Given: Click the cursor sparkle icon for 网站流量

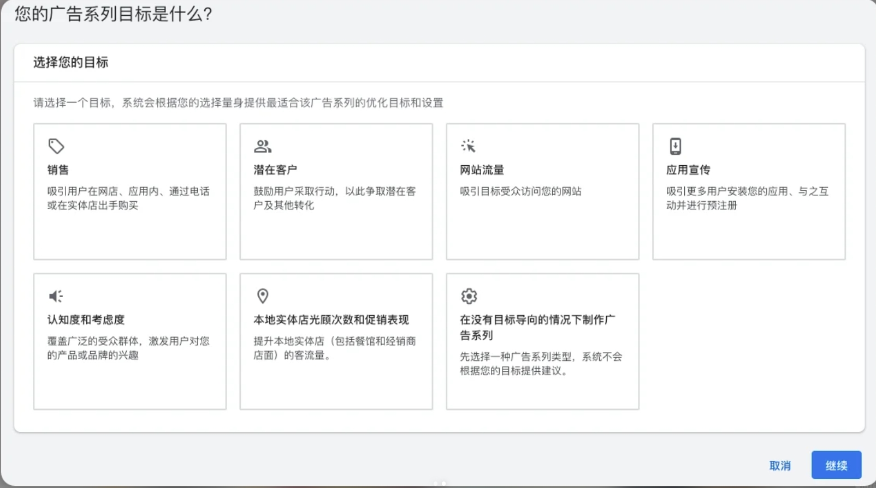Looking at the screenshot, I should 469,146.
